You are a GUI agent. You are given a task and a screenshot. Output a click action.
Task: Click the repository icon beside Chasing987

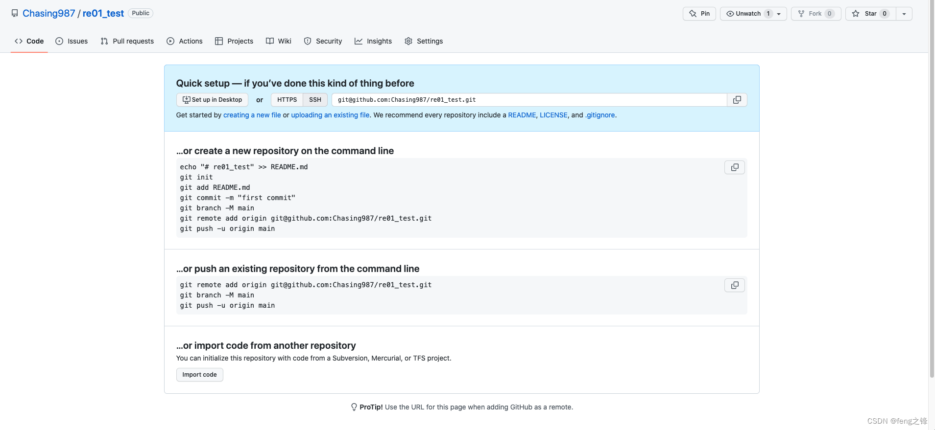[15, 13]
